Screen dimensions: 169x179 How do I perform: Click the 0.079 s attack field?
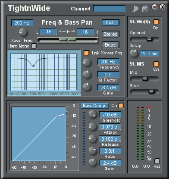click(x=110, y=127)
